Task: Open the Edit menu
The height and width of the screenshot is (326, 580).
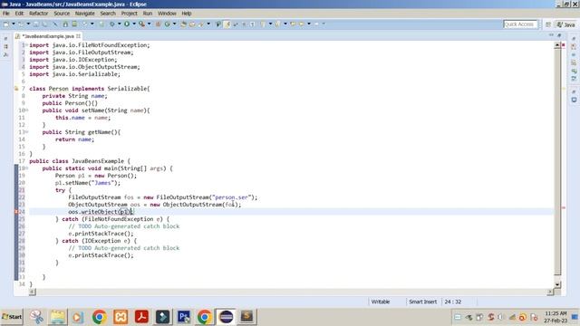Action: [19, 14]
